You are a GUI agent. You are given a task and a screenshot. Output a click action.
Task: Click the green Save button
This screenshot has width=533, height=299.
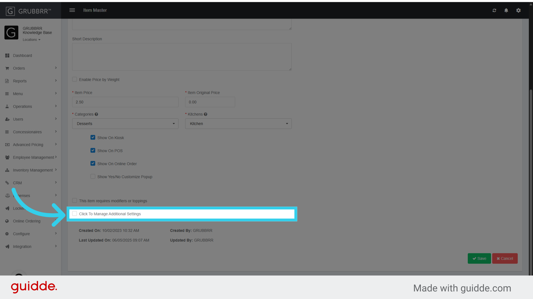click(479, 259)
